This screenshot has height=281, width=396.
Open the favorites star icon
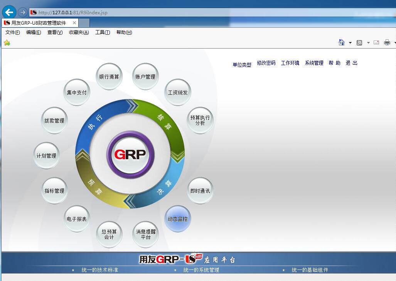[x=7, y=43]
